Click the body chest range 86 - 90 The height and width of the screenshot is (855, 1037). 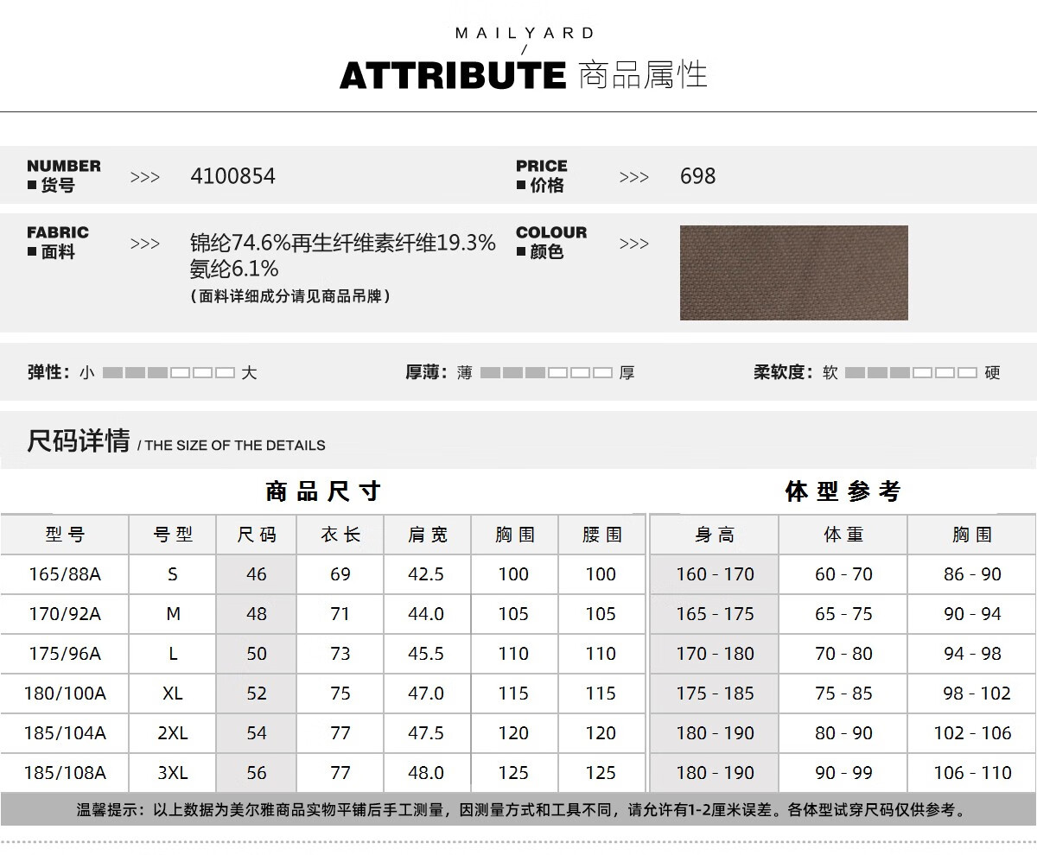pos(972,574)
